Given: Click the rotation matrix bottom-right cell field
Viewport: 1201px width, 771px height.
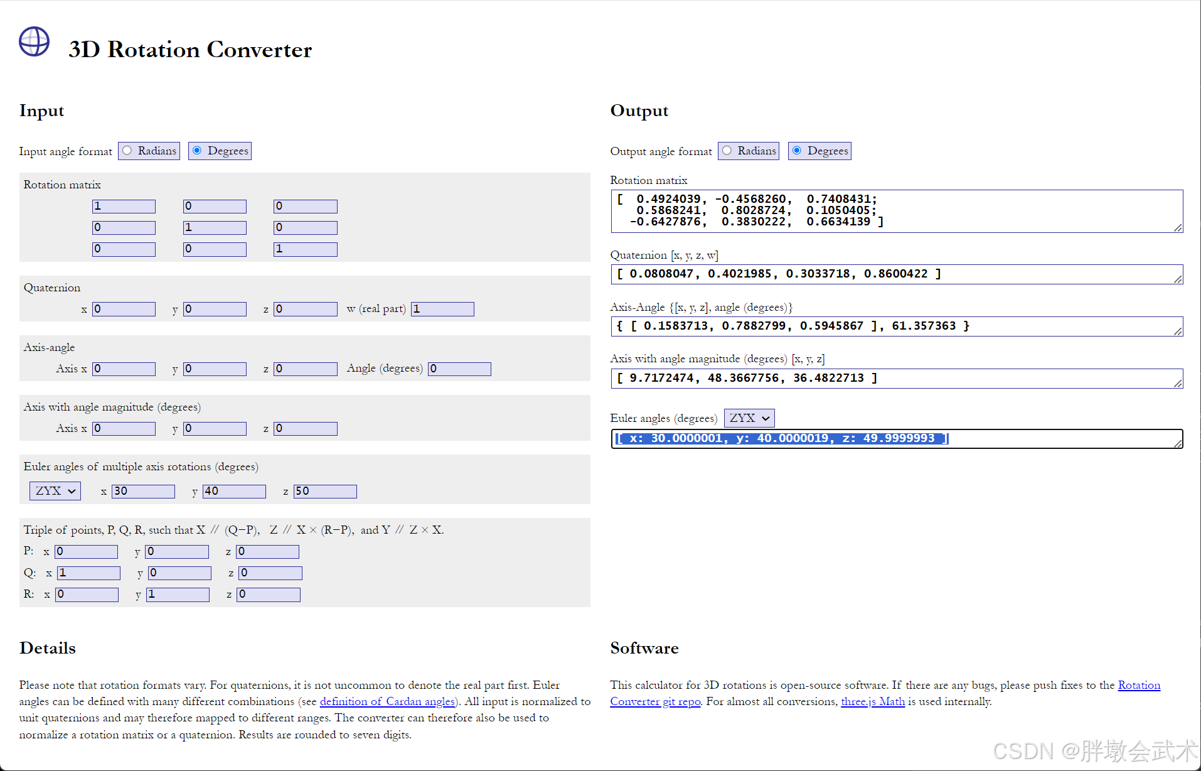Looking at the screenshot, I should [306, 249].
